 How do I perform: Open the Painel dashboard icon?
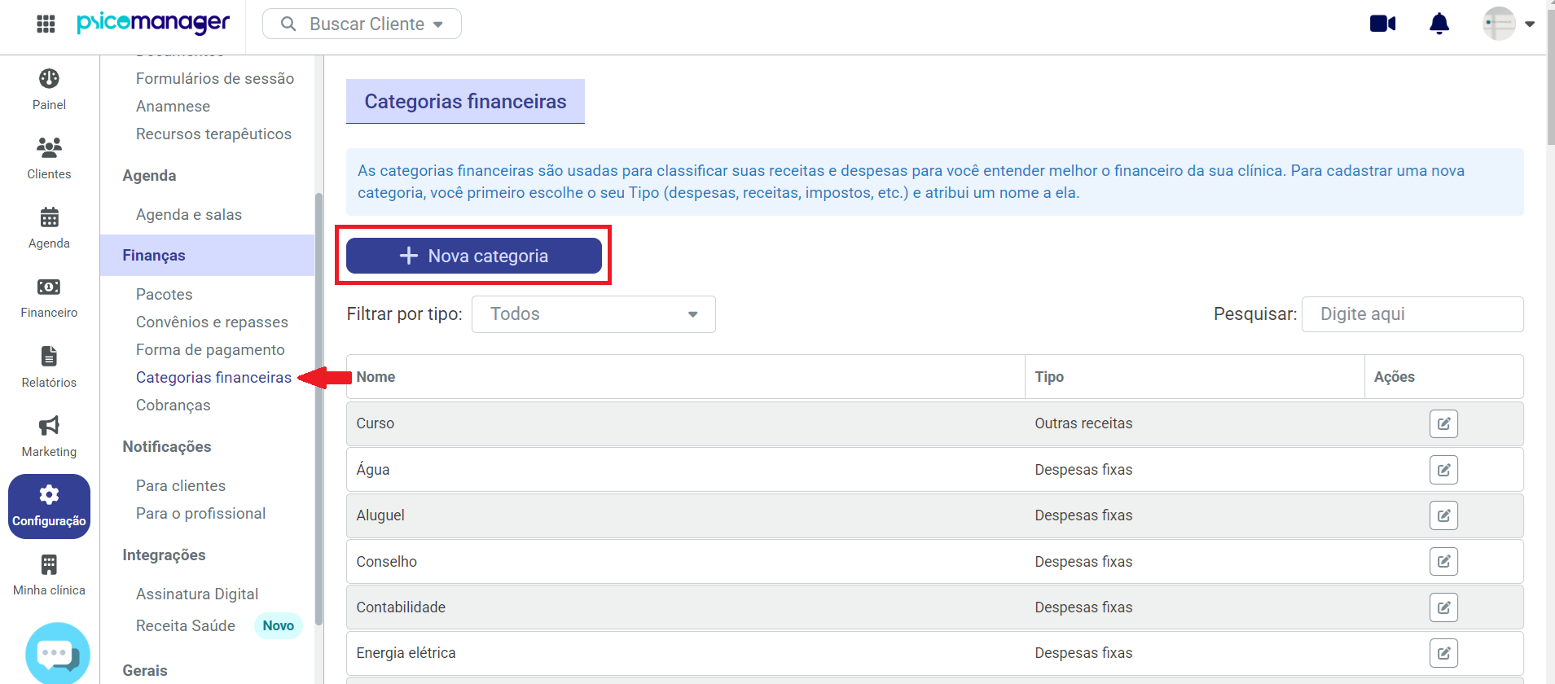(x=49, y=79)
